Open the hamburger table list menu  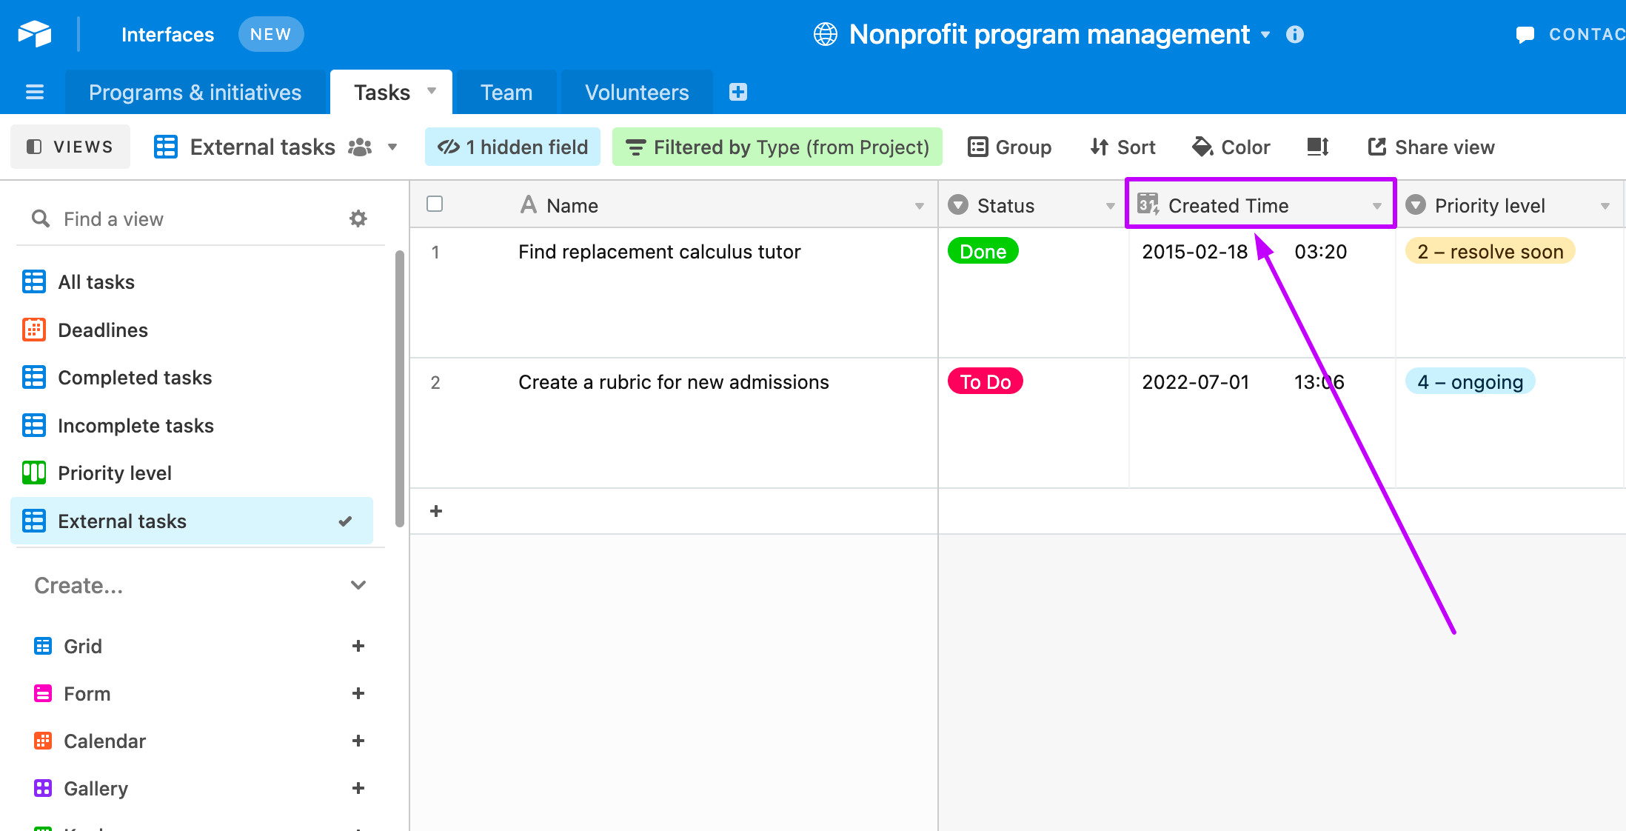pos(35,93)
